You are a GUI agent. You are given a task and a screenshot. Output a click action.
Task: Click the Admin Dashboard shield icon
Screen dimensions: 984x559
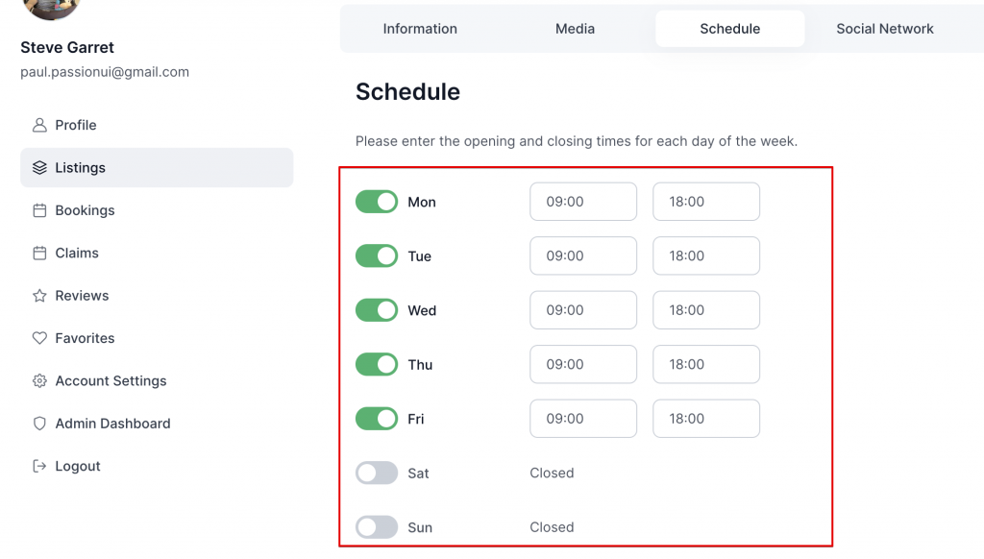pos(39,424)
